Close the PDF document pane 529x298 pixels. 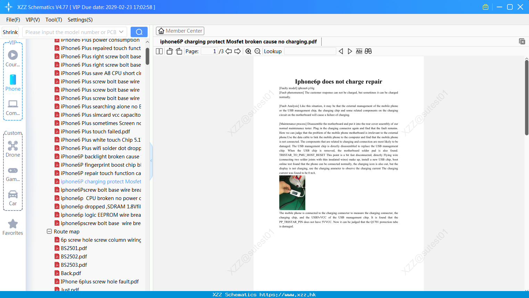[522, 41]
